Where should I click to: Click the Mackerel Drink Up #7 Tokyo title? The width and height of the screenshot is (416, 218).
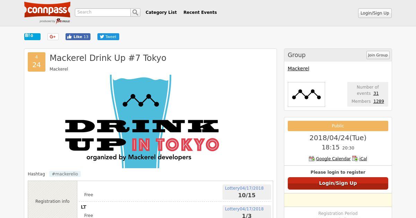coord(108,58)
